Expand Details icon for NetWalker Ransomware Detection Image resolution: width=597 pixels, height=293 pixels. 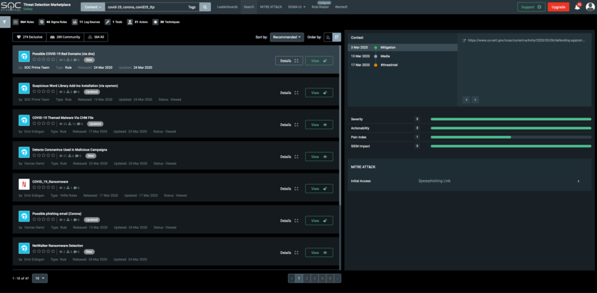pos(296,253)
